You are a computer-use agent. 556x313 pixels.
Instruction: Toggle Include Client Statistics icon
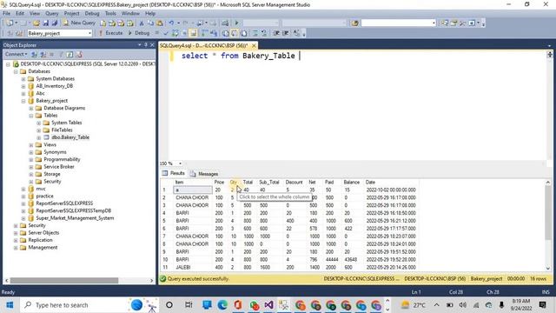point(214,33)
